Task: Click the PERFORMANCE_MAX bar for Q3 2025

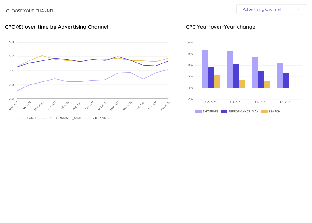Action: (236, 76)
